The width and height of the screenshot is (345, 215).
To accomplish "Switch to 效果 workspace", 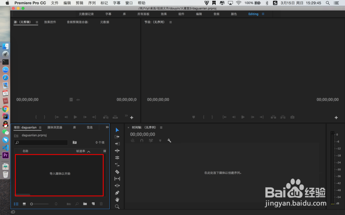I will [164, 14].
